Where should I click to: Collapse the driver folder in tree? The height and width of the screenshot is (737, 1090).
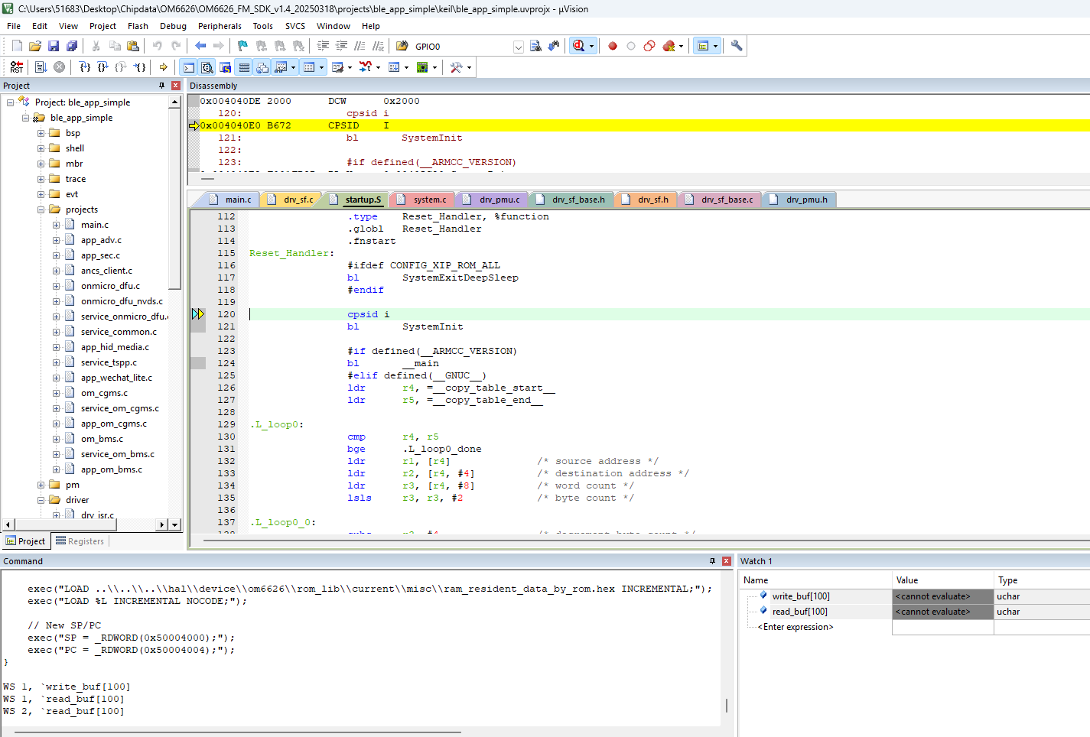[41, 500]
